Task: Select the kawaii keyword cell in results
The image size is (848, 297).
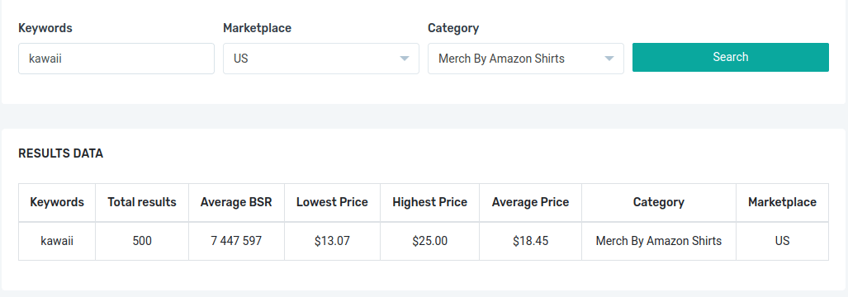Action: coord(57,241)
